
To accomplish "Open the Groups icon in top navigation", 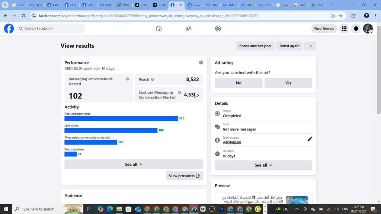I will coord(218,28).
